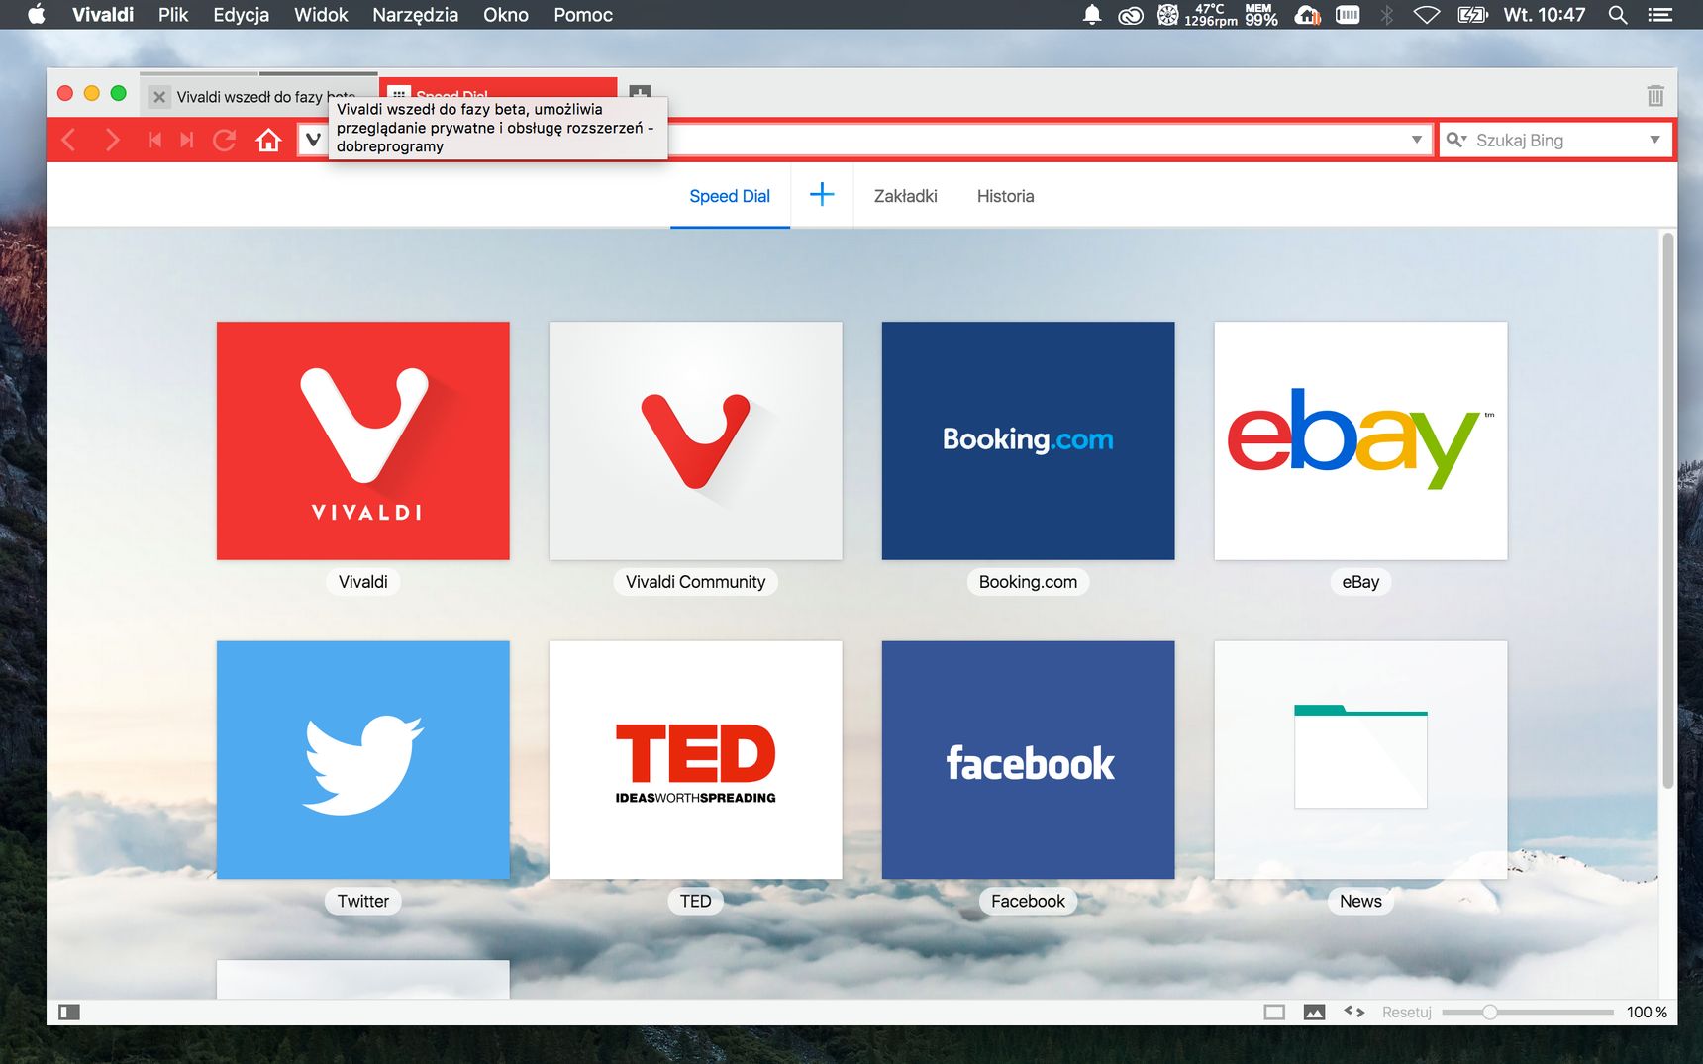Open the Edycja menu
The width and height of the screenshot is (1703, 1064).
242,15
